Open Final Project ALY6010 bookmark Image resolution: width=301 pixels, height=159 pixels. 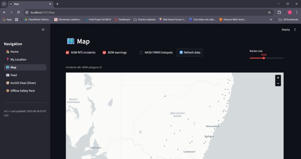[x=98, y=19]
